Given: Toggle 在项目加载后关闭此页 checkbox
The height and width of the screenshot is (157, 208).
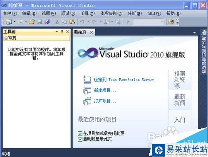Looking at the screenshot, I should tap(80, 133).
